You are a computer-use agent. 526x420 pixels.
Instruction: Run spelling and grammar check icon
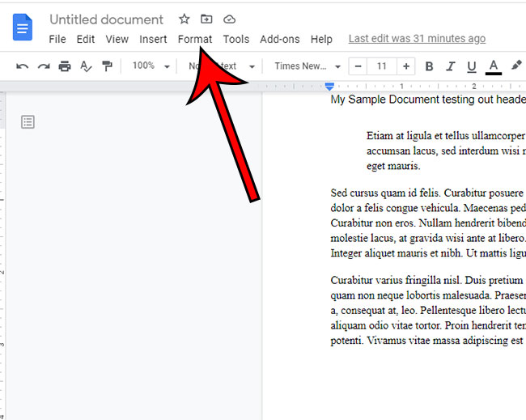86,66
